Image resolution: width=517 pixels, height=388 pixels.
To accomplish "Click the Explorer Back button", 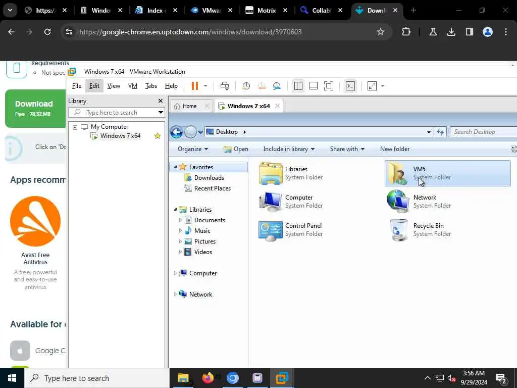I will (176, 132).
